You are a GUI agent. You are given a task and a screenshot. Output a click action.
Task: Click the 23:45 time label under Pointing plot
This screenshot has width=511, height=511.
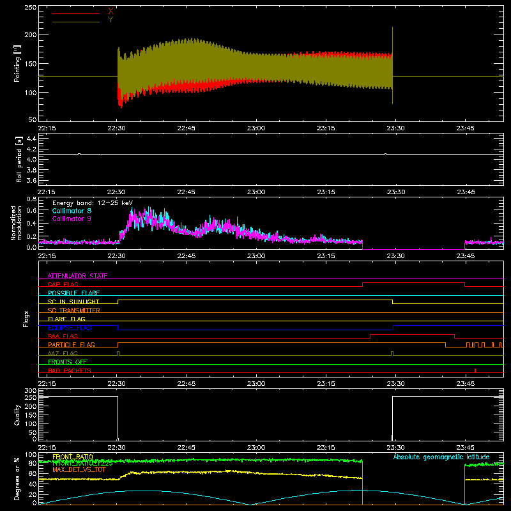click(466, 128)
